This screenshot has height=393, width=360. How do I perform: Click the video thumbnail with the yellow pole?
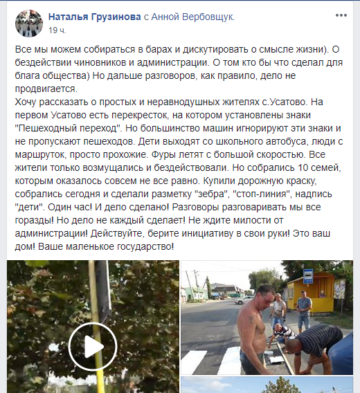93,327
